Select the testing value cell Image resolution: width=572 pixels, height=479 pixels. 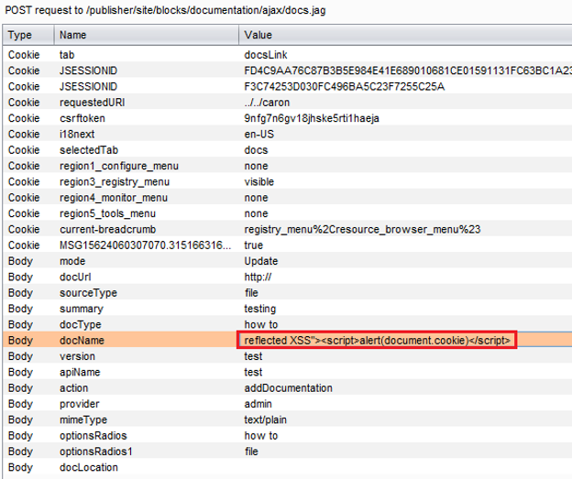pos(259,309)
